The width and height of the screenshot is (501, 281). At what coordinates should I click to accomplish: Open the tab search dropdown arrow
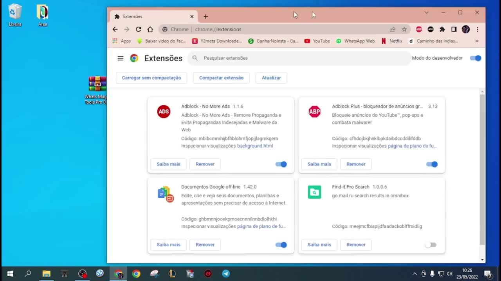pyautogui.click(x=426, y=12)
